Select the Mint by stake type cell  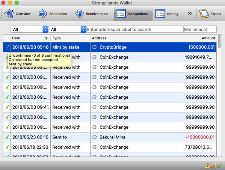(70, 47)
